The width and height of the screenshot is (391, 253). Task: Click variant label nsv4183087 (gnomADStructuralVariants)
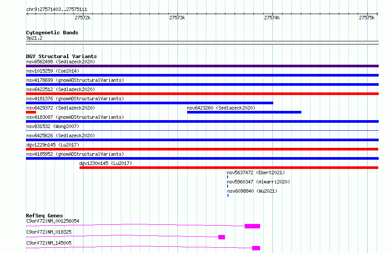(x=75, y=117)
